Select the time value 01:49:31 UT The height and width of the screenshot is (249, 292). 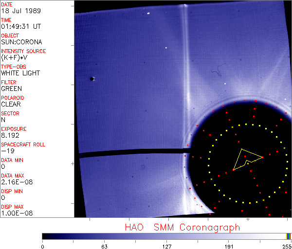click(21, 26)
